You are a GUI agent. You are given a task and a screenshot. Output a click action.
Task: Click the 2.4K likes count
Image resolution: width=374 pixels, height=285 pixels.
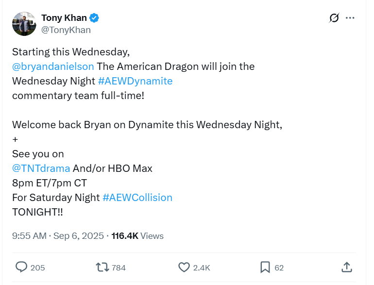coord(202,268)
